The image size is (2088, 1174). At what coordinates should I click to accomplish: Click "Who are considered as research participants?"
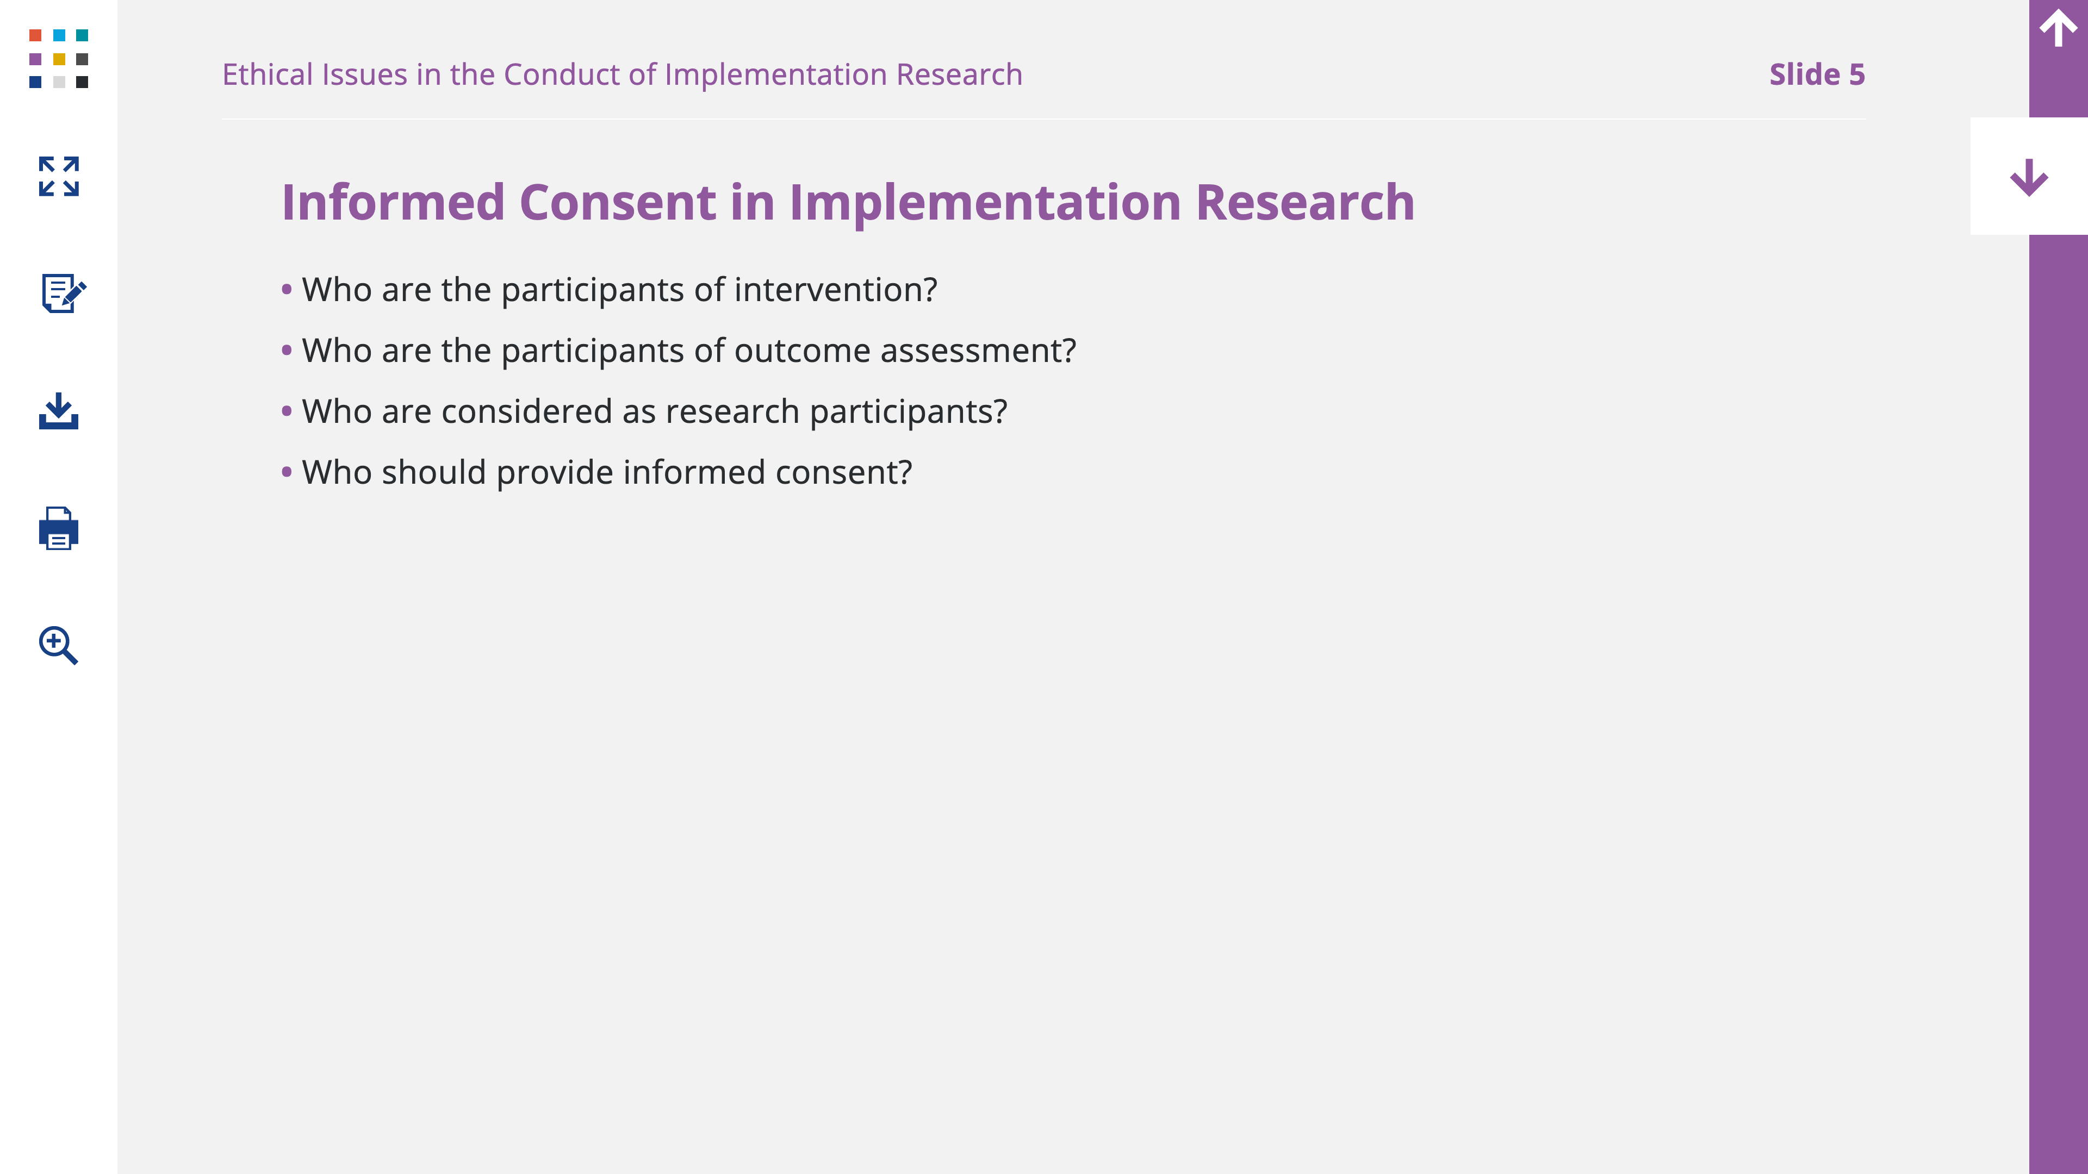[x=653, y=411]
